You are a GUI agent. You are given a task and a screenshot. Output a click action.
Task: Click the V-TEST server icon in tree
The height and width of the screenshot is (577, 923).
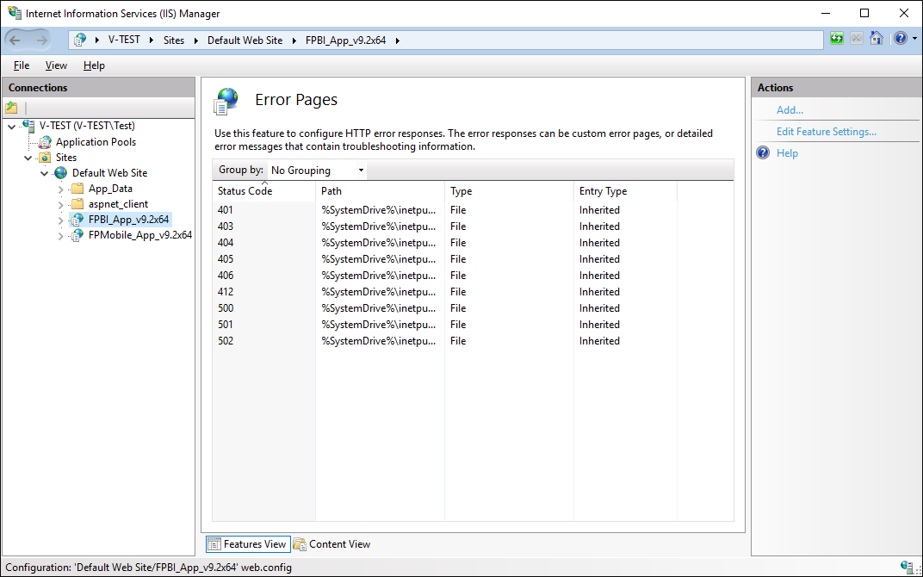(x=29, y=126)
